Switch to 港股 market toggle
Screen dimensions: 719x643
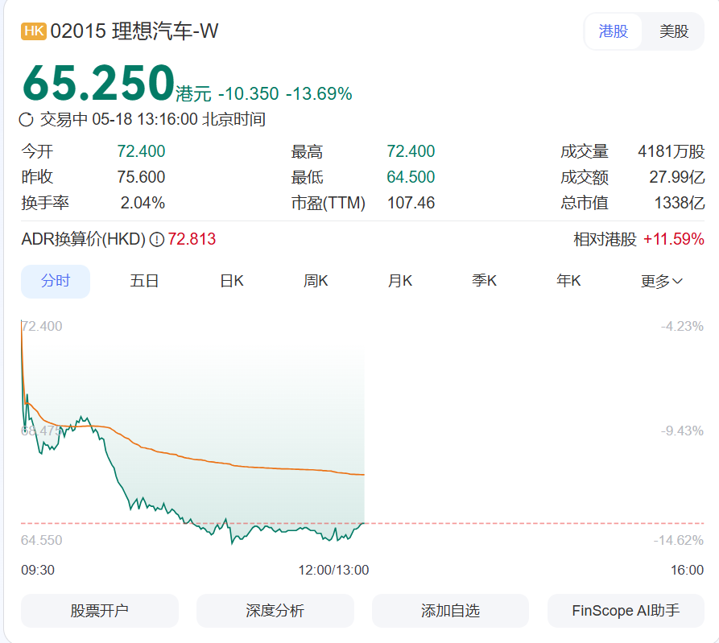tap(613, 31)
